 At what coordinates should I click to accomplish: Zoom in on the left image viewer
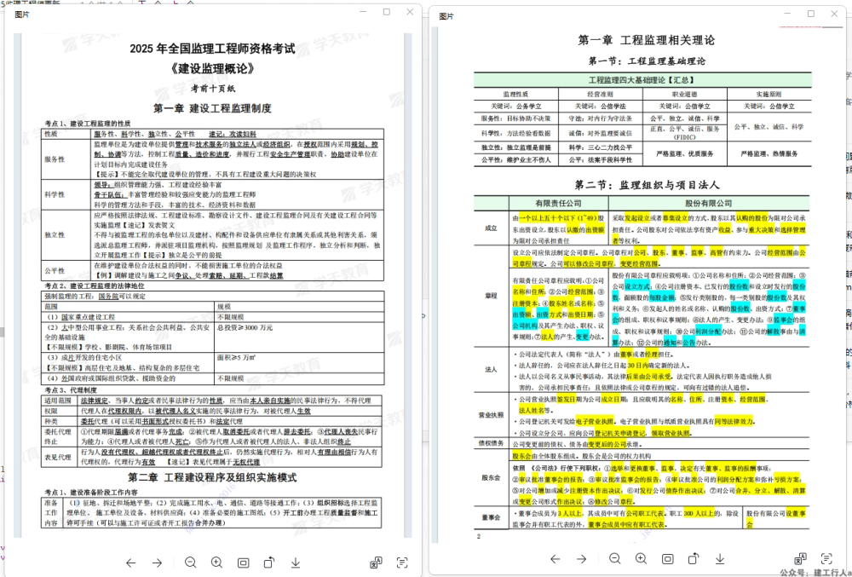[x=216, y=563]
